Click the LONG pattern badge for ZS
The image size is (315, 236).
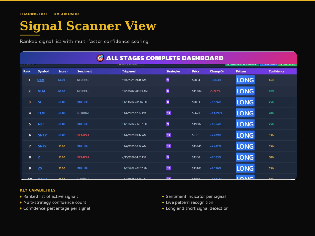[x=245, y=168]
